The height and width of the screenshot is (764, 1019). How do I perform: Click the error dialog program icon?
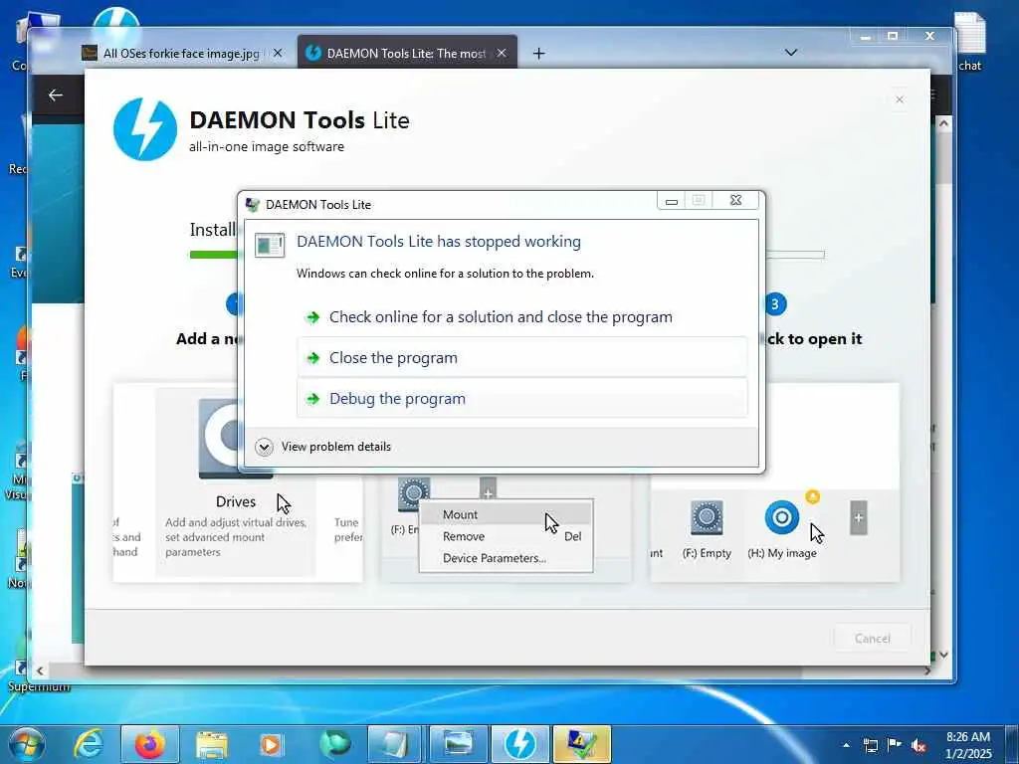tap(269, 245)
